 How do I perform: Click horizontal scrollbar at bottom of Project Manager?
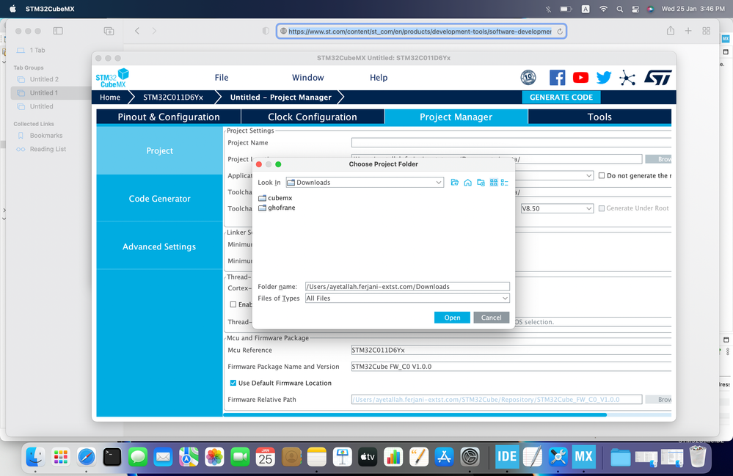(x=415, y=415)
